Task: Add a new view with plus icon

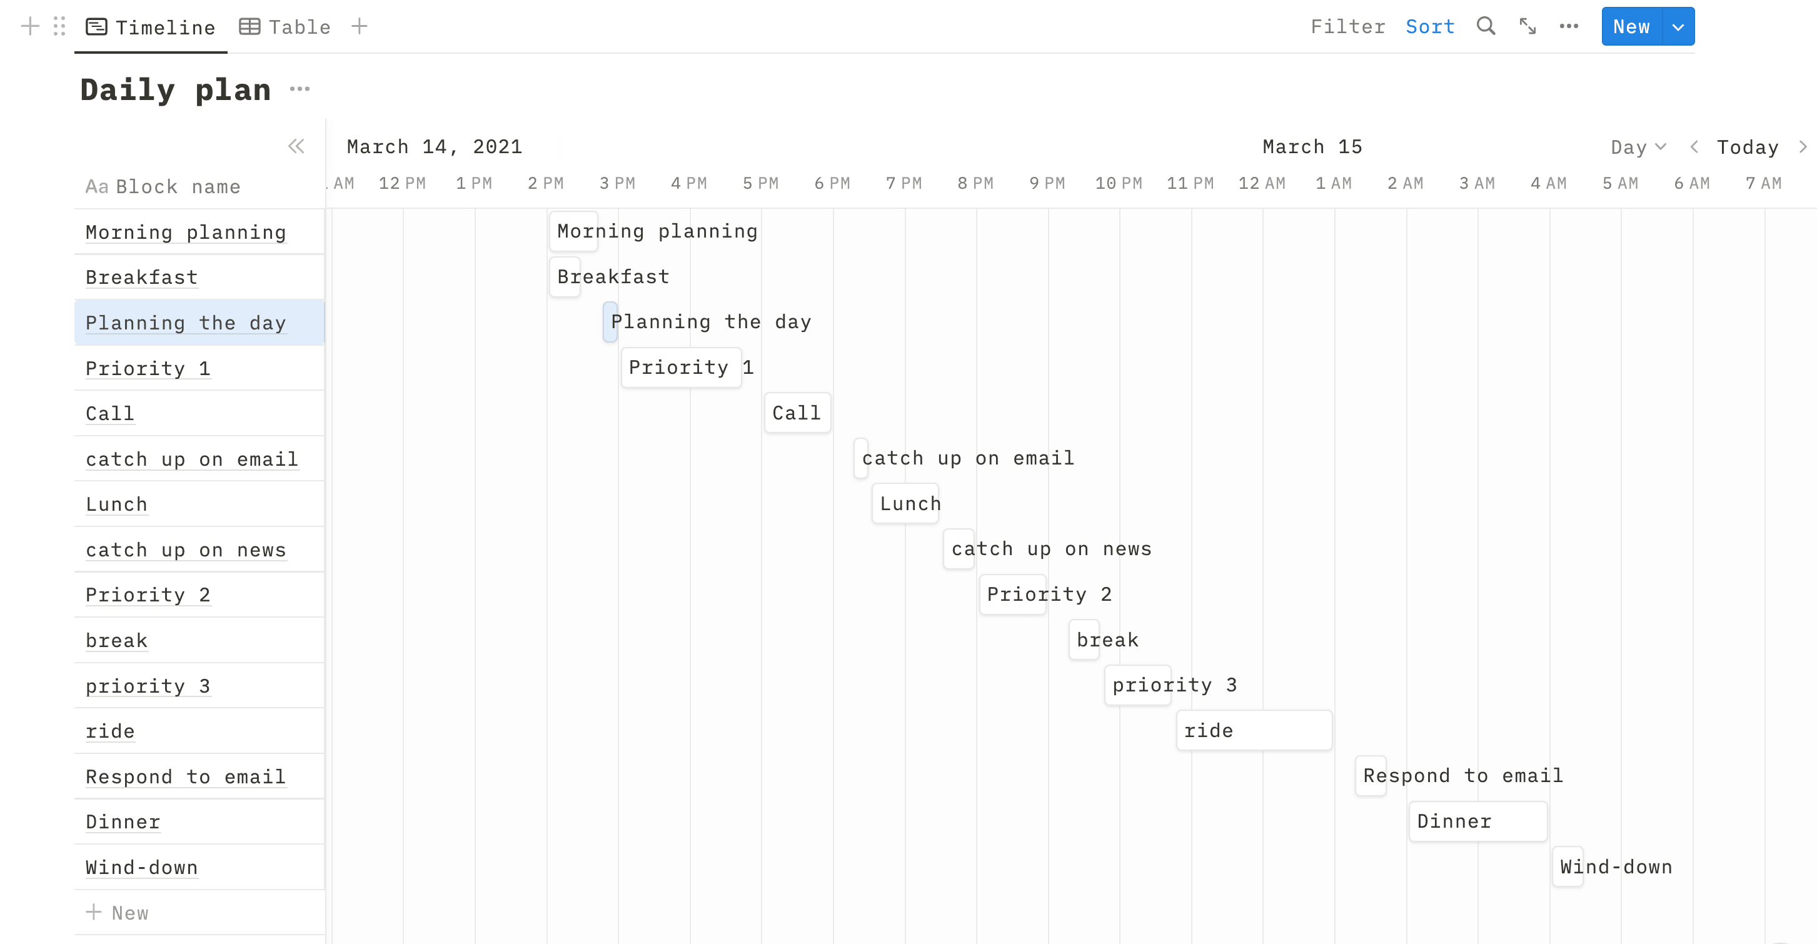Action: coord(360,26)
